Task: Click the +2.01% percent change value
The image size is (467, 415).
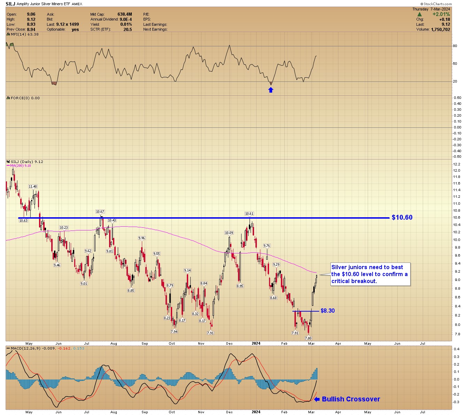Action: point(441,14)
